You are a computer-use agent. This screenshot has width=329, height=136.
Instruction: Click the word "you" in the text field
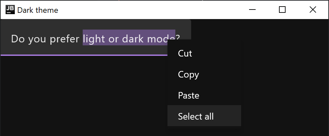click(38, 39)
